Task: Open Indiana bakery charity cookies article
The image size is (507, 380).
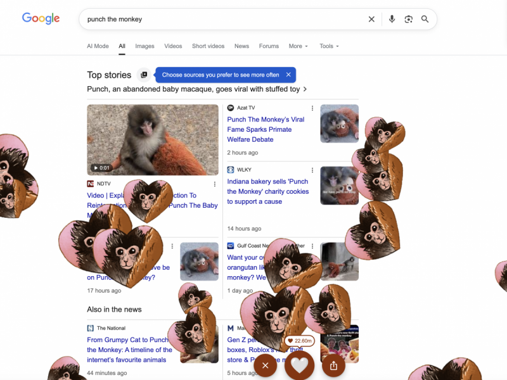Action: click(x=267, y=191)
